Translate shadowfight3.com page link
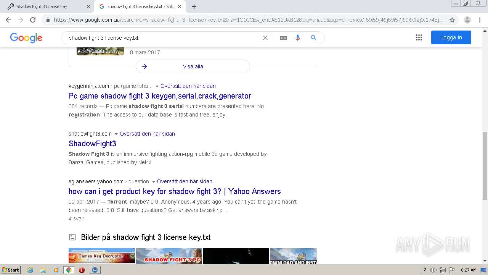Viewport: 488px width, 275px height. click(x=147, y=134)
